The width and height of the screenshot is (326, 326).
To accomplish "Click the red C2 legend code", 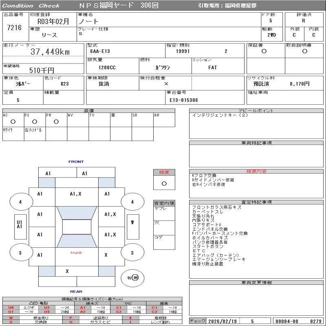I will pos(154,312).
